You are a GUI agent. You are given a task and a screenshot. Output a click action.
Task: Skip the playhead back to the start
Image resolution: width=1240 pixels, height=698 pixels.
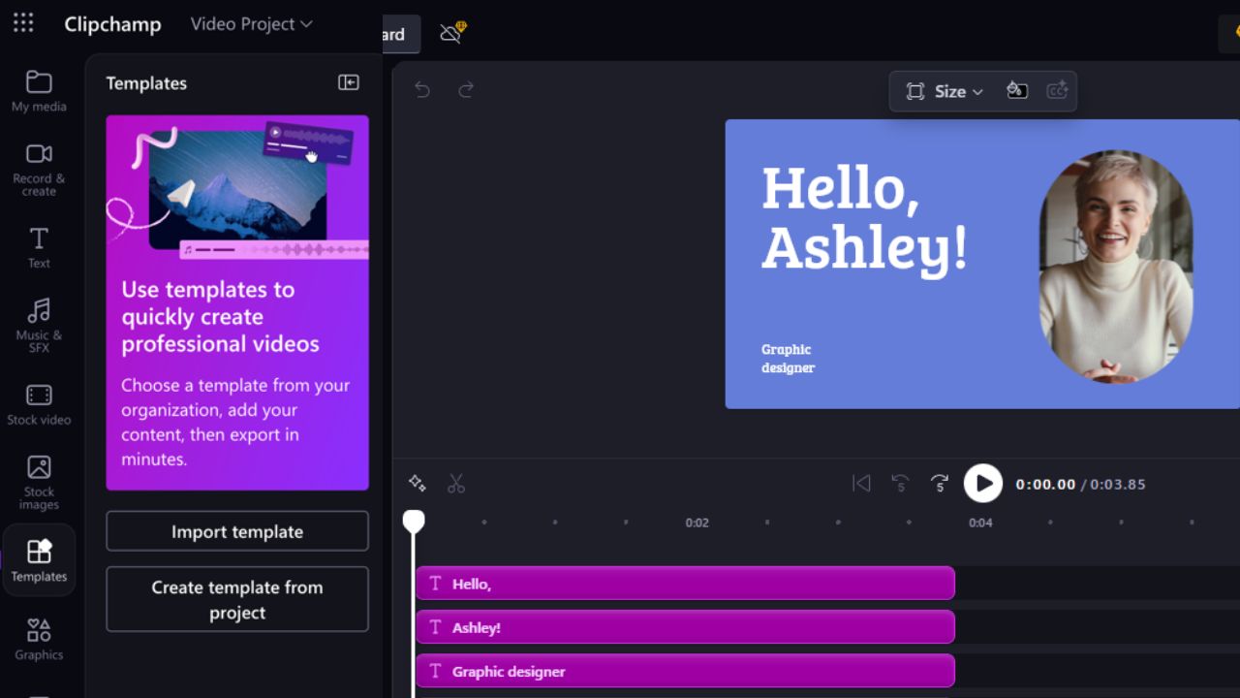[860, 483]
